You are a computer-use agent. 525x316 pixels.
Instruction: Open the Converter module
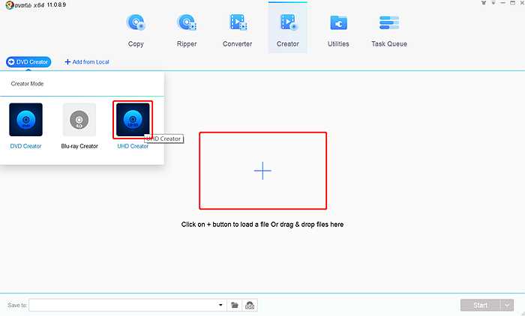tap(238, 31)
